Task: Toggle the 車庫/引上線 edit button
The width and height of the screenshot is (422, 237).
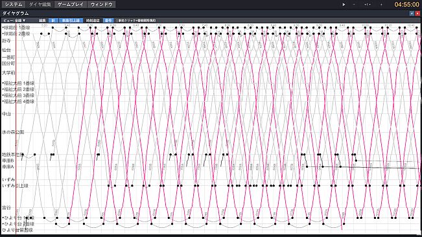Action: coord(71,21)
